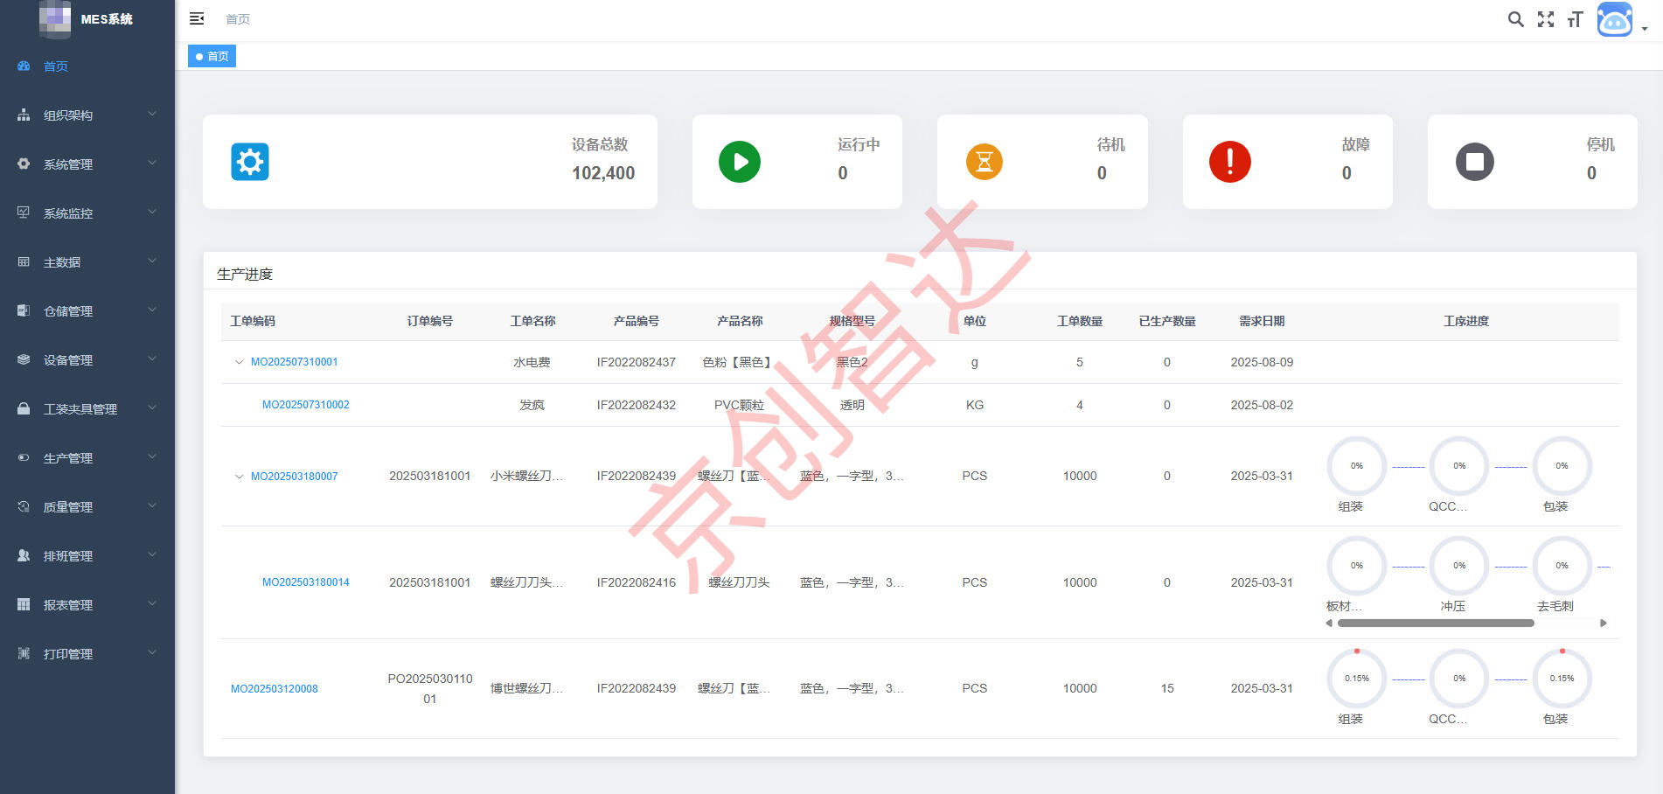Click the yellow 待机 hourglass icon
The width and height of the screenshot is (1663, 794).
(985, 162)
